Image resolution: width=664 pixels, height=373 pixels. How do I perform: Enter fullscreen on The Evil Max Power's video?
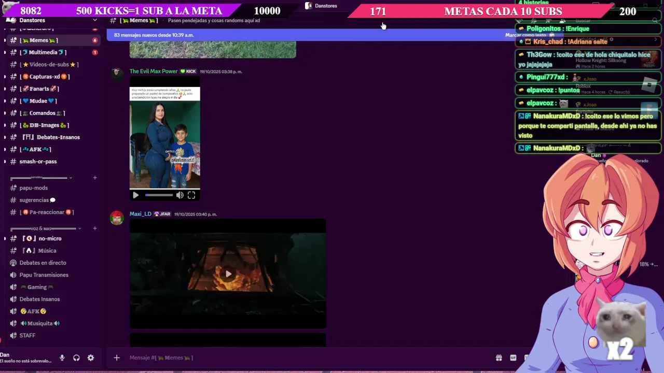pyautogui.click(x=191, y=195)
